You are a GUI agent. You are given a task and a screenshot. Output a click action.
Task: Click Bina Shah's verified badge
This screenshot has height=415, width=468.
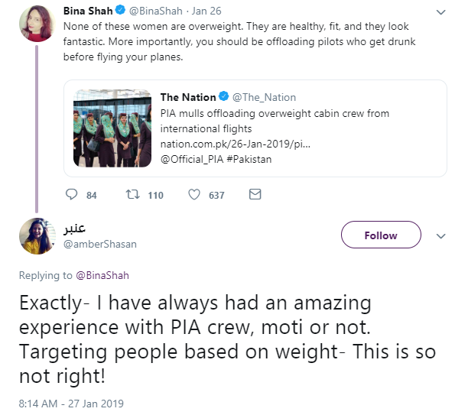point(120,10)
